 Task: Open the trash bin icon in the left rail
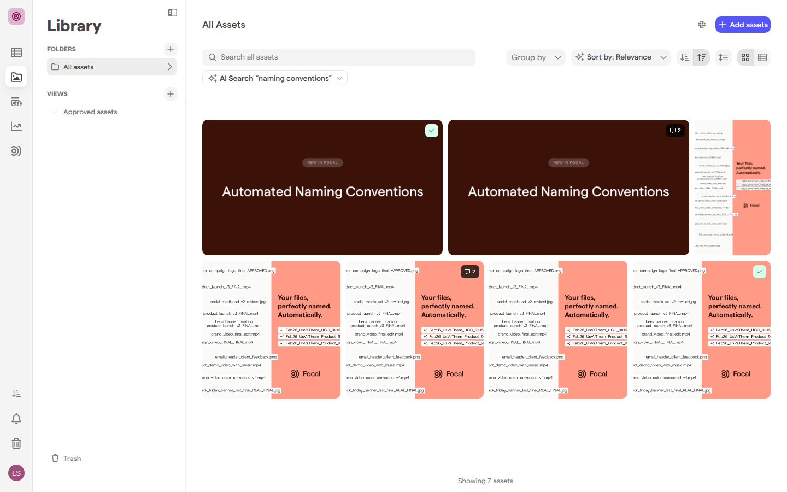[16, 443]
